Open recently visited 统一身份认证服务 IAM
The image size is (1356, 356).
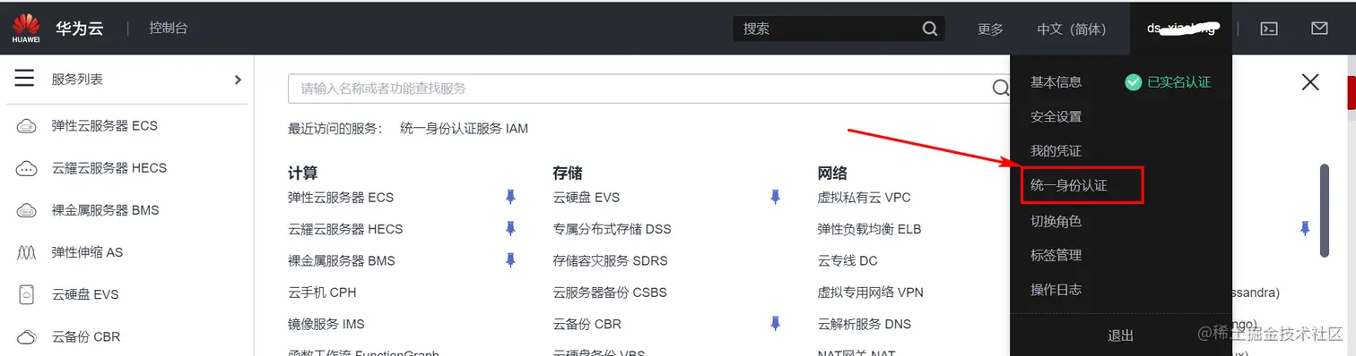point(464,129)
